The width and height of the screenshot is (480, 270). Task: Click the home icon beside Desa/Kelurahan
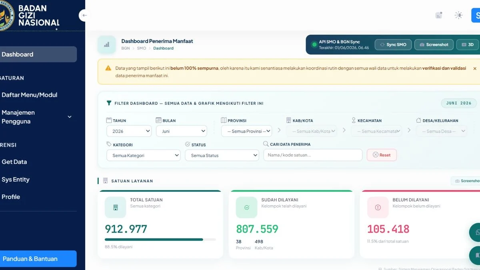pyautogui.click(x=418, y=120)
